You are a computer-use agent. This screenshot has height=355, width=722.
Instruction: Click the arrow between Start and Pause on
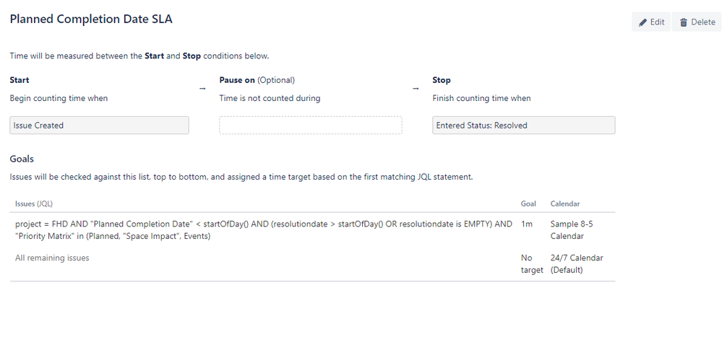(x=202, y=89)
